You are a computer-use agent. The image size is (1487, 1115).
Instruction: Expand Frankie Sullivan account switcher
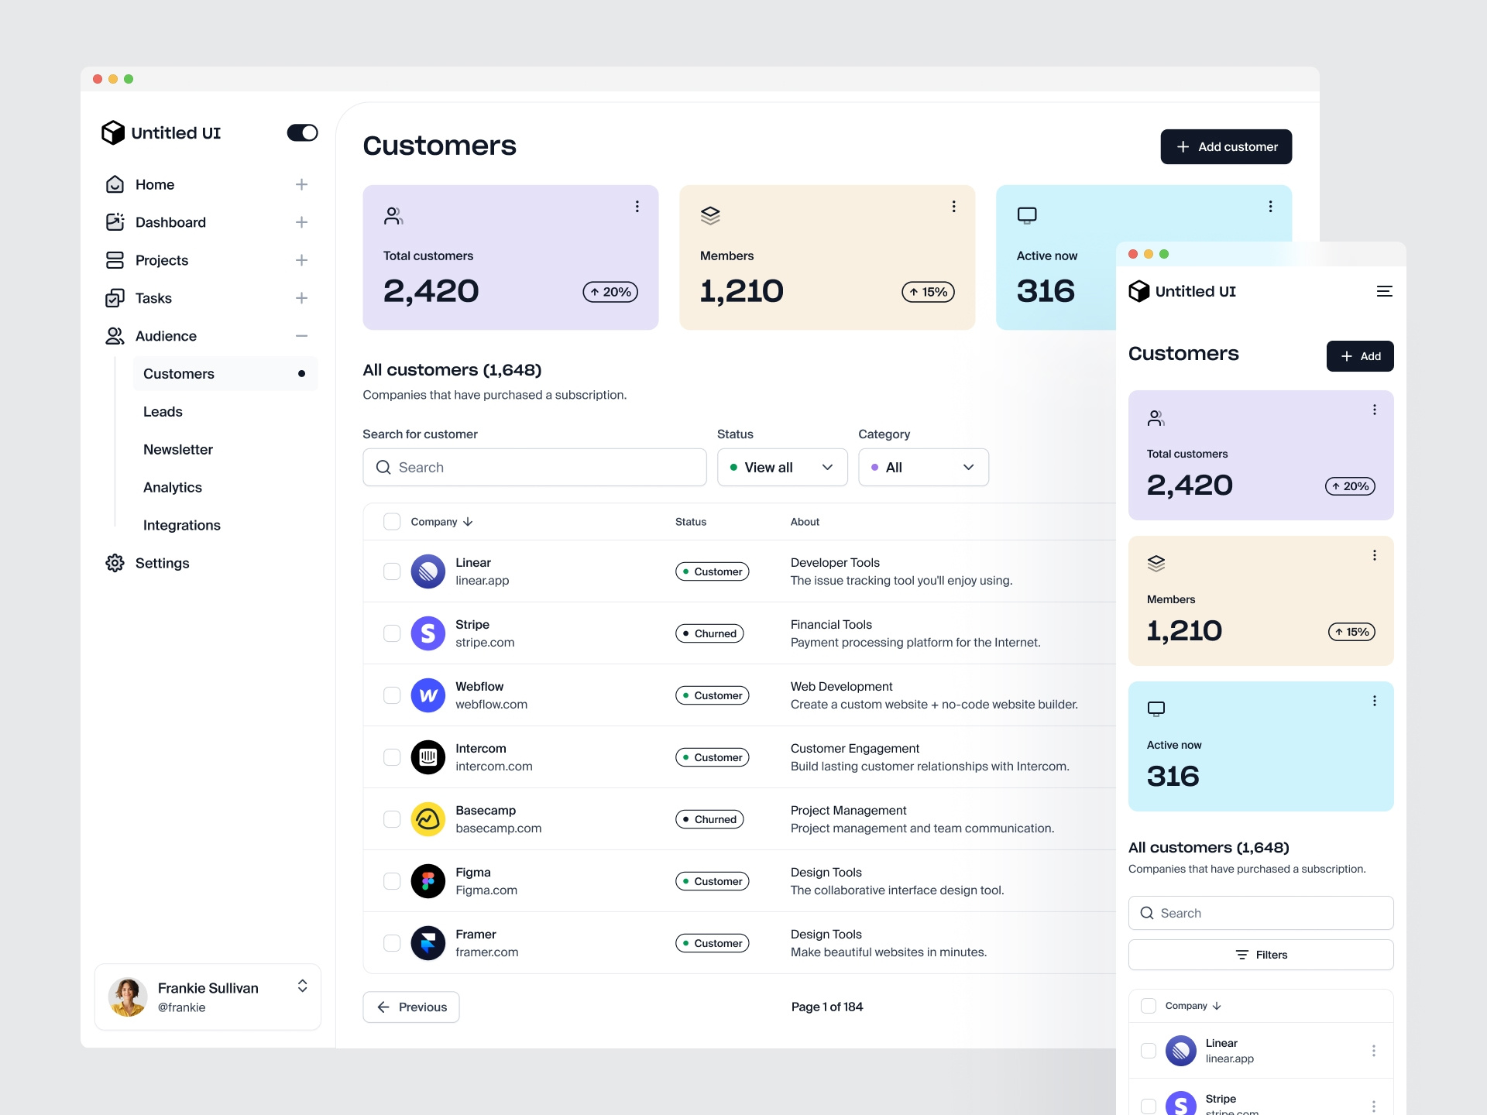coord(302,986)
